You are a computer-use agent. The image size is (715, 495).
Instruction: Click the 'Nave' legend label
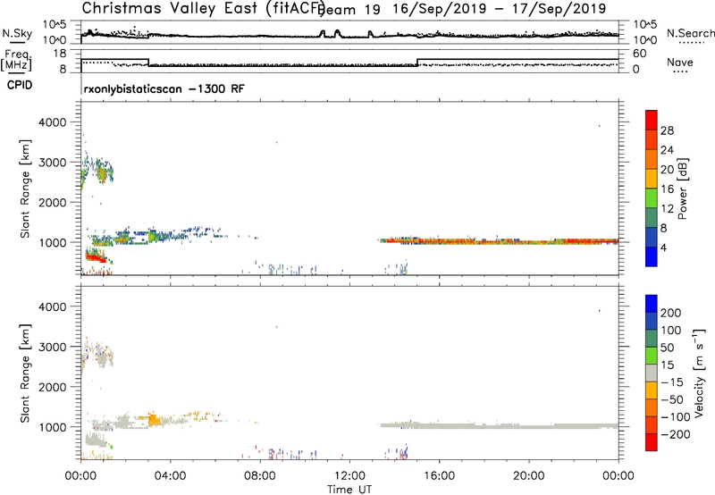tap(680, 62)
